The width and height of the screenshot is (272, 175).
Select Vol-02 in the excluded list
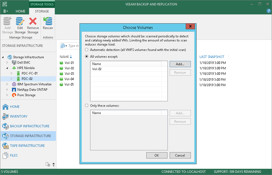[126, 69]
